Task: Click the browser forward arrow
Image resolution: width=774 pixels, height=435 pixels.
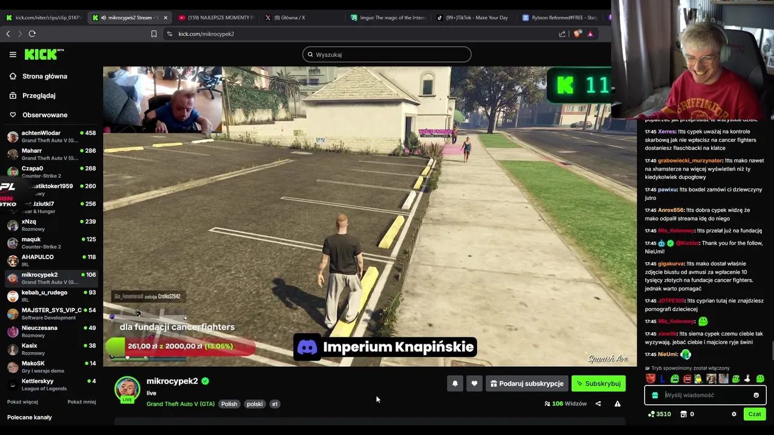Action: tap(20, 34)
